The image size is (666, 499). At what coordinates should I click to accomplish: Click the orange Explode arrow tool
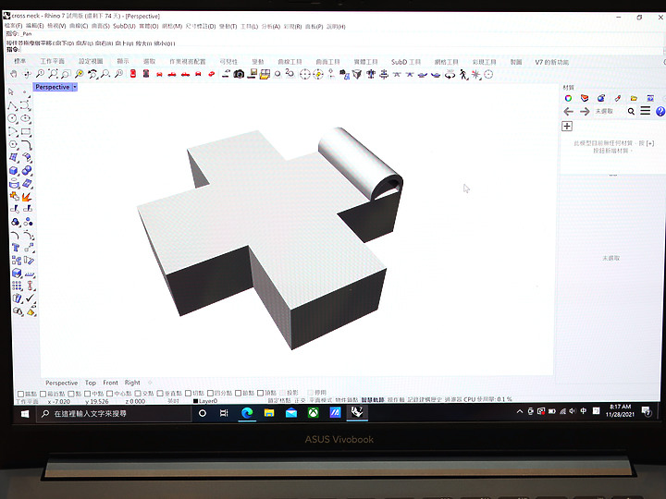click(27, 197)
